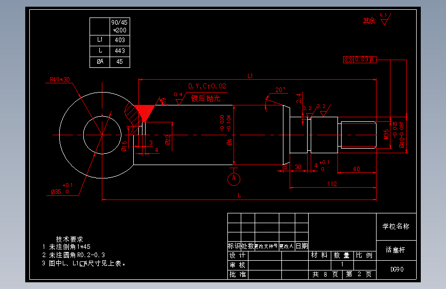
Task: Click the R49*30 radius dimension label
Action: (x=60, y=80)
